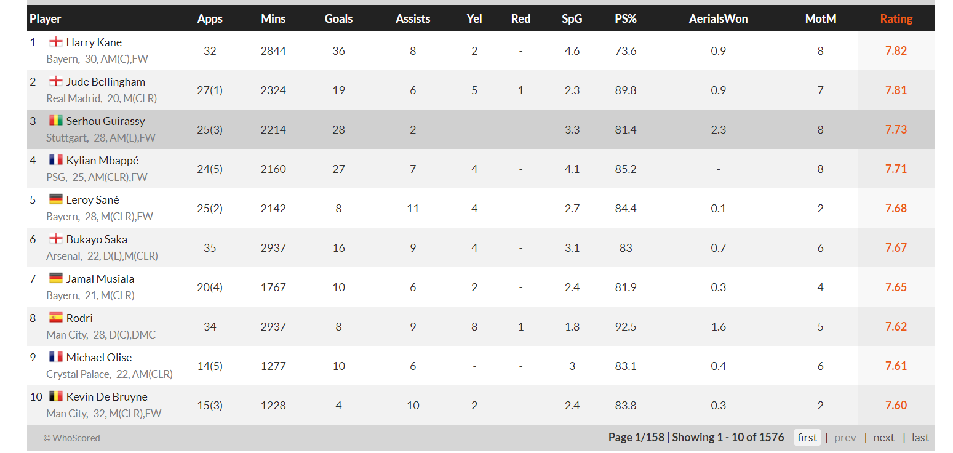Image resolution: width=953 pixels, height=453 pixels.
Task: Sort the table by Assists header
Action: (x=413, y=18)
